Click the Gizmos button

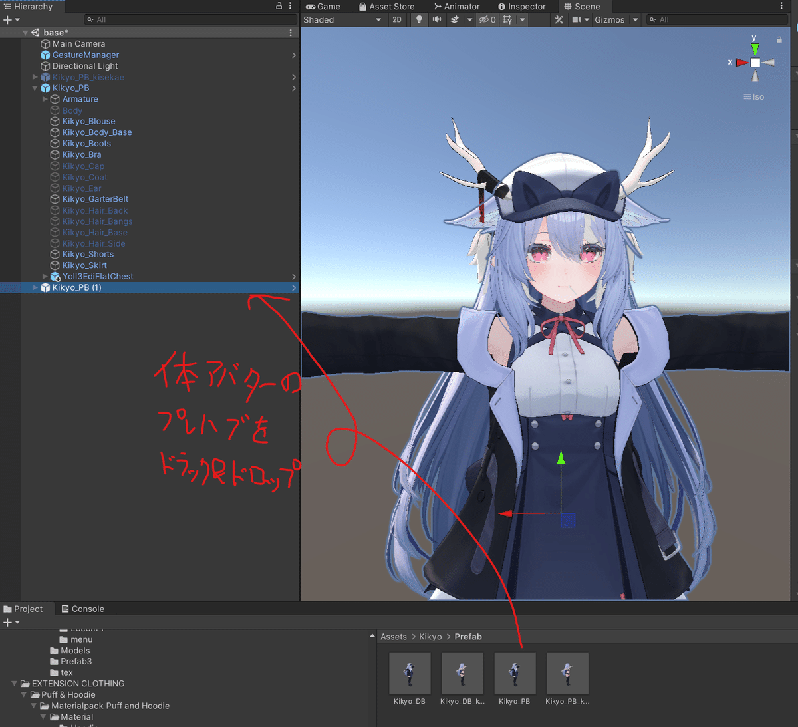point(609,19)
